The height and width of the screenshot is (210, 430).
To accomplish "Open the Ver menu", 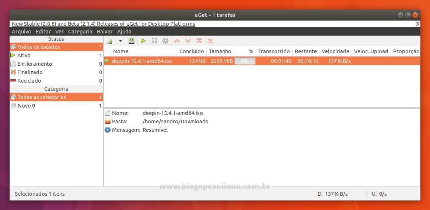I will coord(59,32).
